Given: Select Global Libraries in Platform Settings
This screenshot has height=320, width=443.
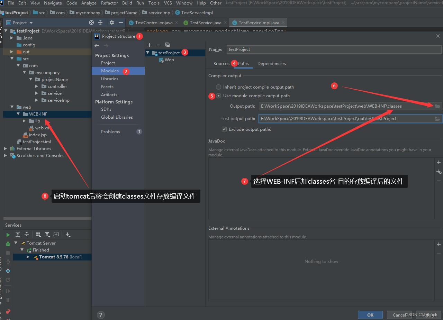Looking at the screenshot, I should point(117,117).
